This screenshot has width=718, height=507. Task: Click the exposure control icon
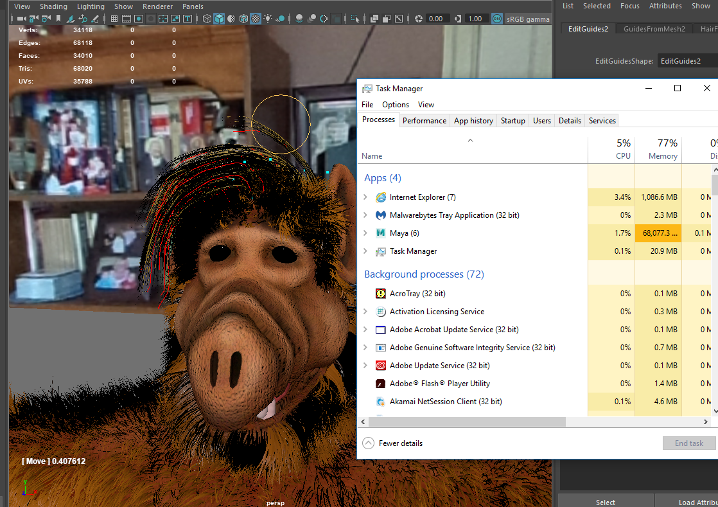point(419,19)
